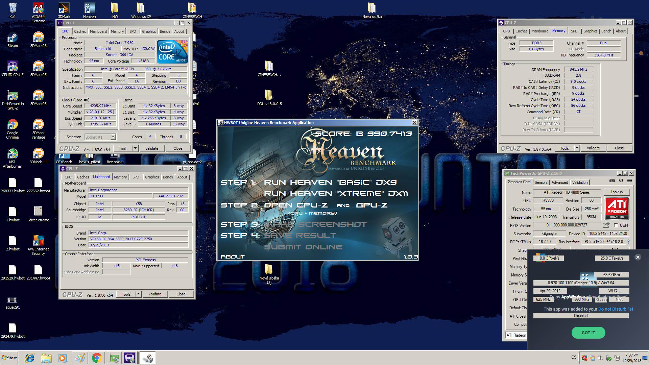Open Tools dropdown in Mainboard CPU-Z window
Image resolution: width=649 pixels, height=365 pixels.
click(138, 294)
